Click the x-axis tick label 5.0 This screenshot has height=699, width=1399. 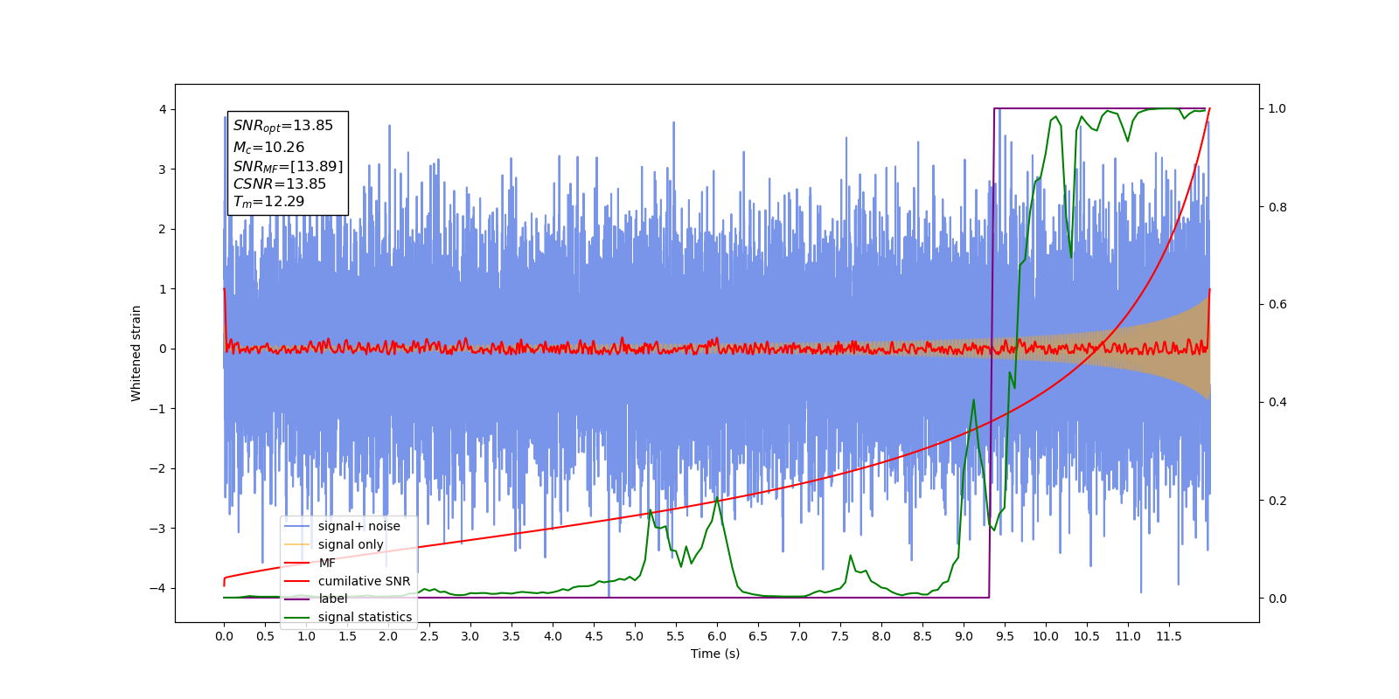[x=635, y=636]
